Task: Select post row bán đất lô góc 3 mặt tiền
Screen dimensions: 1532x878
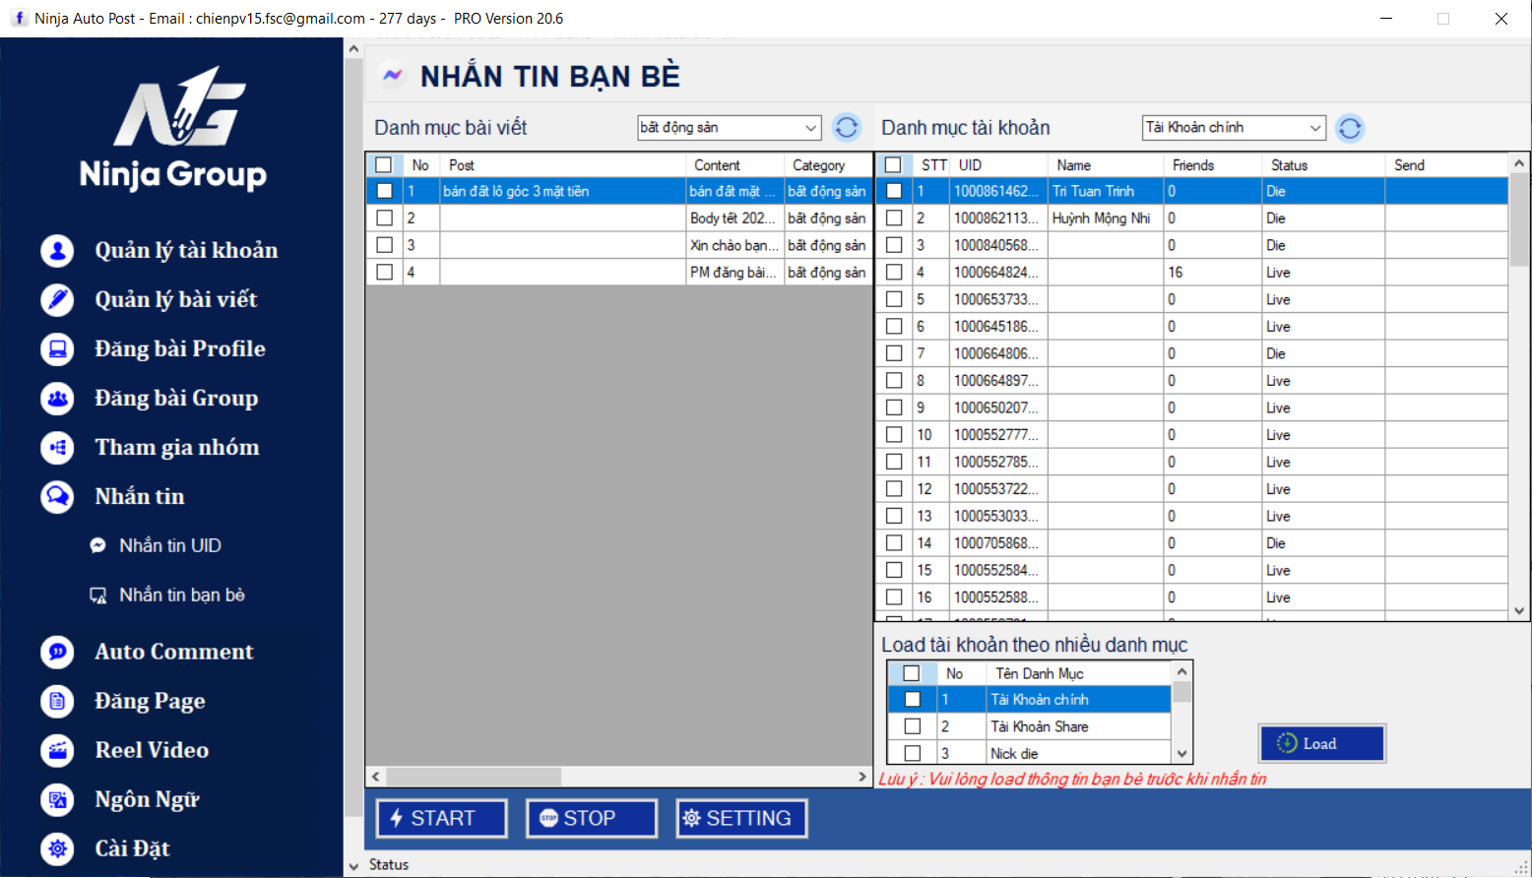Action: [x=562, y=192]
